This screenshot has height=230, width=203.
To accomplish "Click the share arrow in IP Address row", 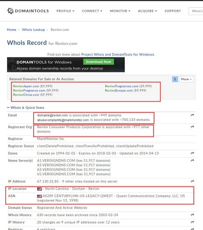I will (x=192, y=182).
